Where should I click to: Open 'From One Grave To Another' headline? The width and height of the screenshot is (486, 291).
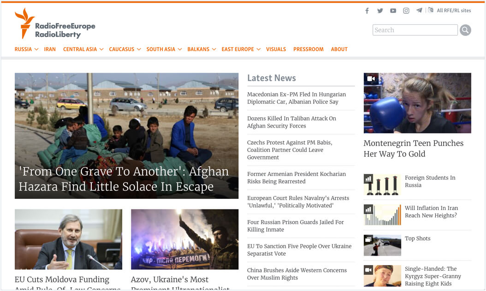(x=124, y=179)
